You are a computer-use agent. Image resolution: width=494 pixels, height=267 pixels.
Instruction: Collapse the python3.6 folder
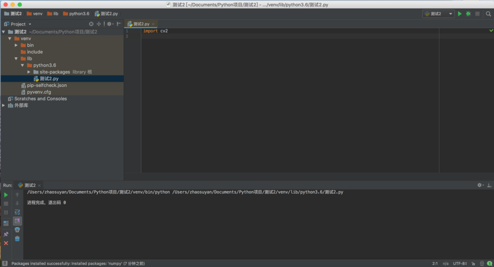click(22, 65)
